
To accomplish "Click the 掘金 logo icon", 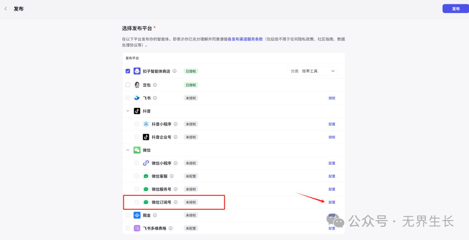I will pos(137,215).
